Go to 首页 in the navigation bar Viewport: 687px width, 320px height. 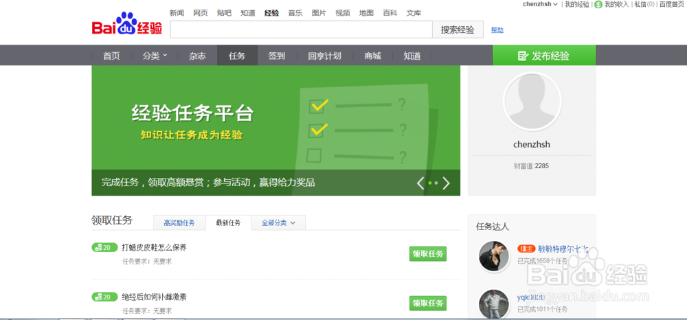(x=111, y=56)
